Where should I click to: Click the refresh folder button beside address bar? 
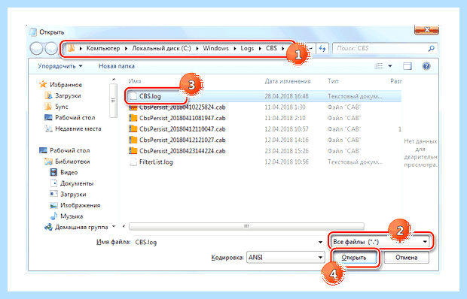(322, 48)
